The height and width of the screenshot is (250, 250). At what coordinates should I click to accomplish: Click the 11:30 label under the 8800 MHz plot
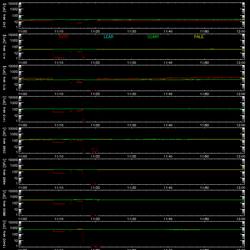(132, 219)
